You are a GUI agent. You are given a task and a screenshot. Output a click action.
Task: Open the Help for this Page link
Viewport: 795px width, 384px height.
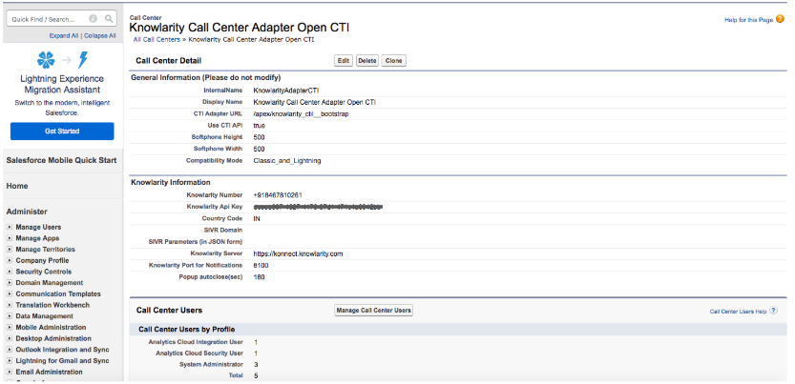coord(749,20)
